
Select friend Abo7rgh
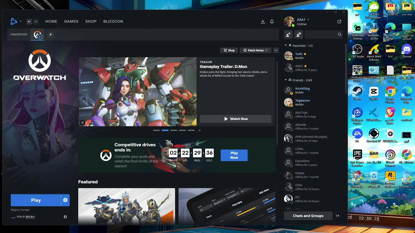(x=313, y=115)
